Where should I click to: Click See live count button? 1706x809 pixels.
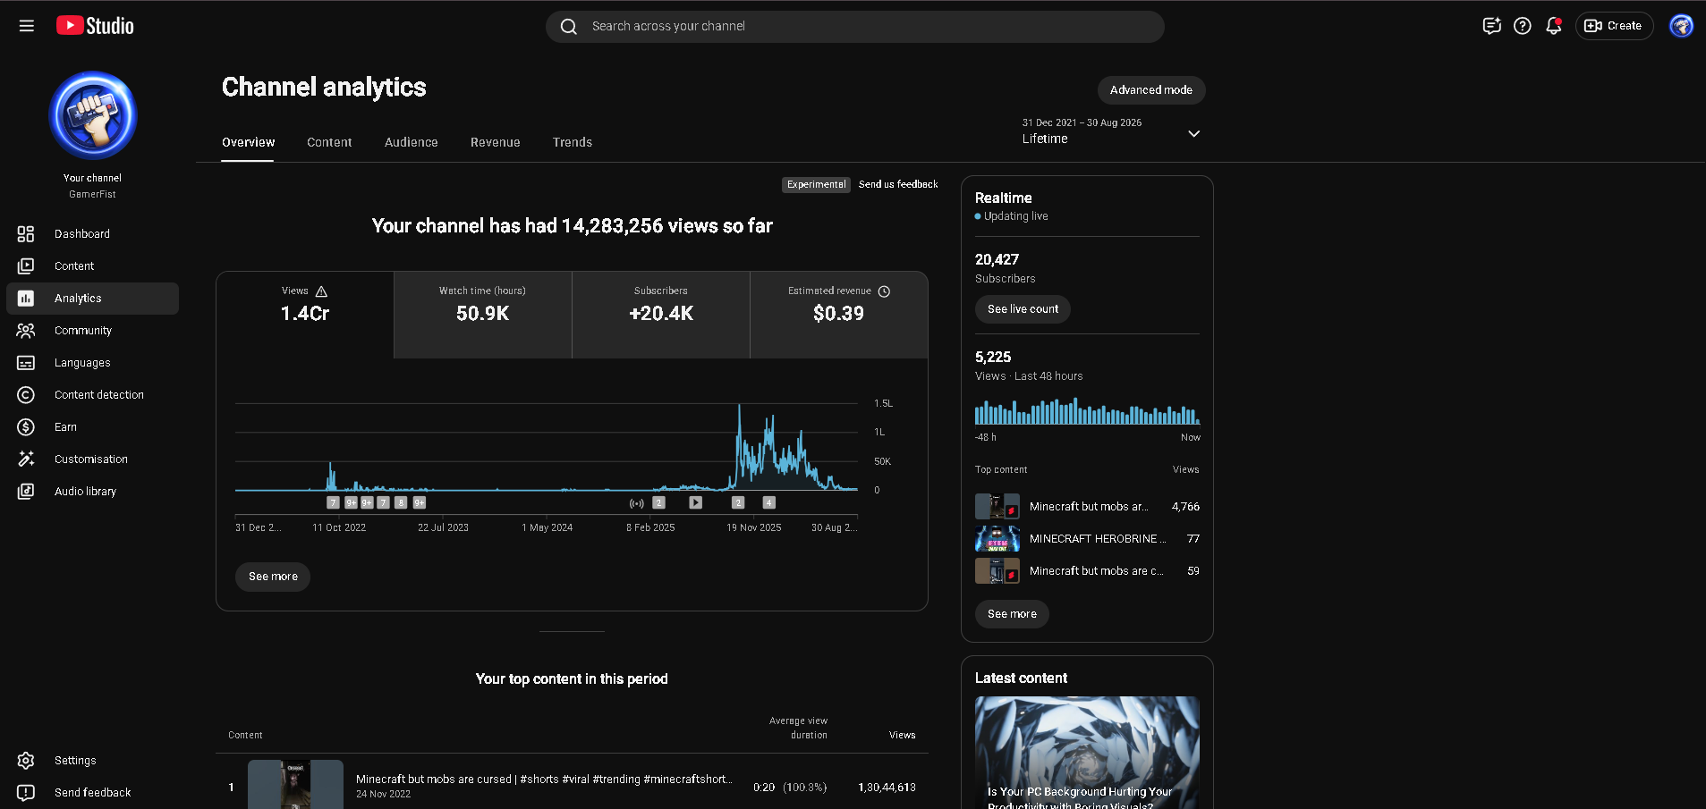pyautogui.click(x=1023, y=309)
